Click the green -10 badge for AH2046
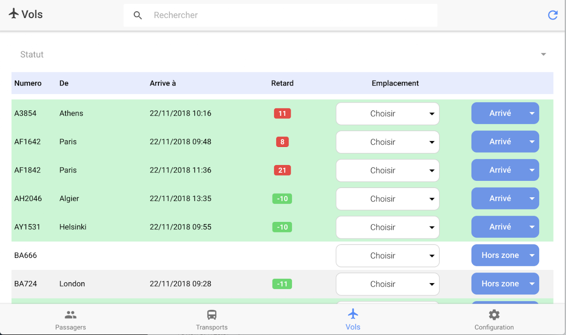 click(282, 199)
